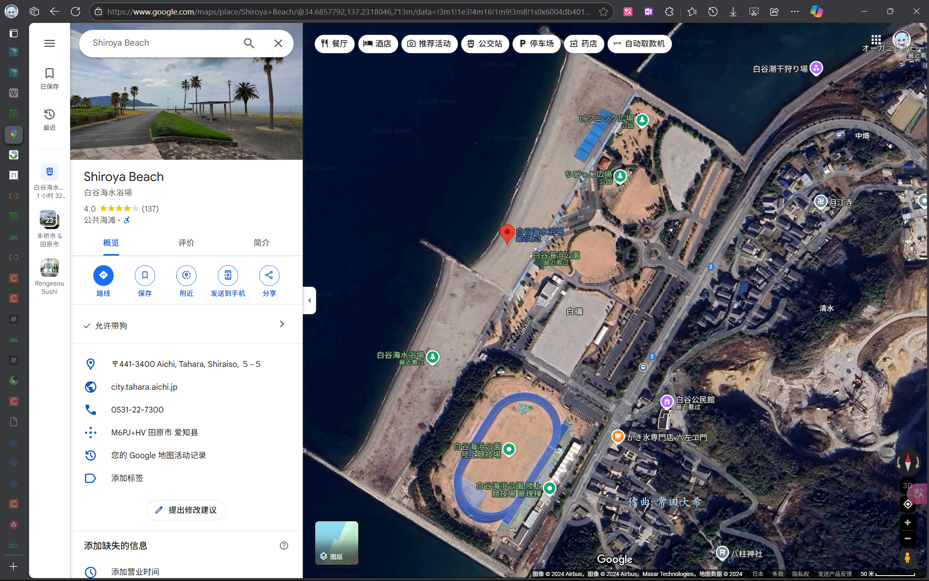Collapse the side panel arrow

click(309, 300)
